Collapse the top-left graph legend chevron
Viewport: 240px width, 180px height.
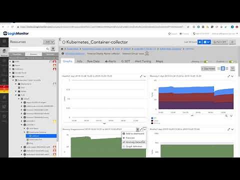point(104,123)
